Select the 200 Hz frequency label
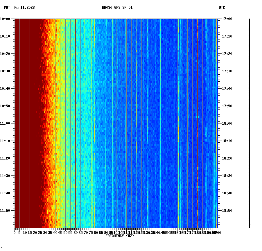The image size is (262, 251). click(218, 232)
